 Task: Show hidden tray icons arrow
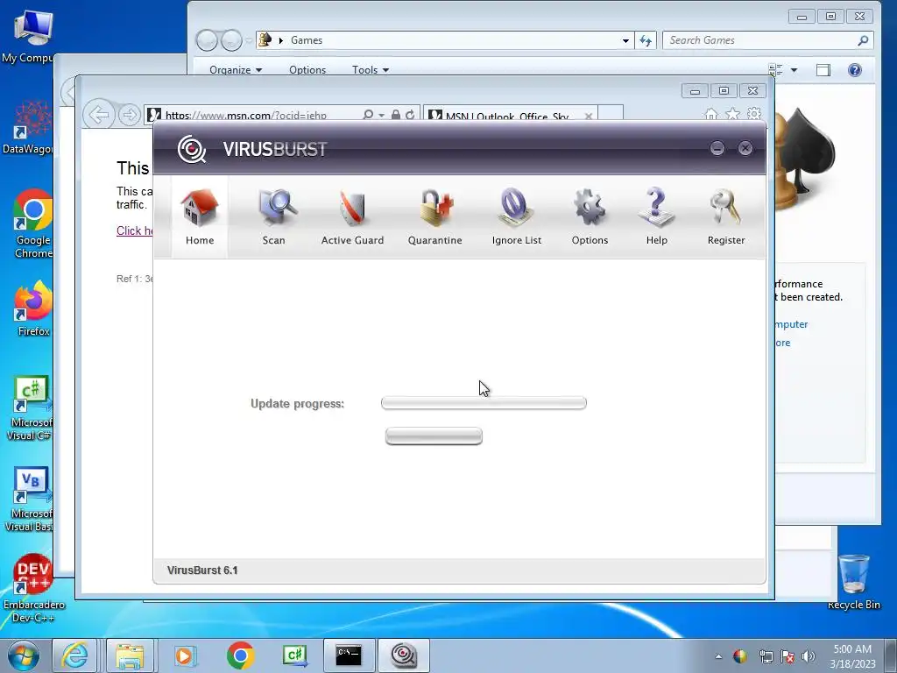pos(718,656)
